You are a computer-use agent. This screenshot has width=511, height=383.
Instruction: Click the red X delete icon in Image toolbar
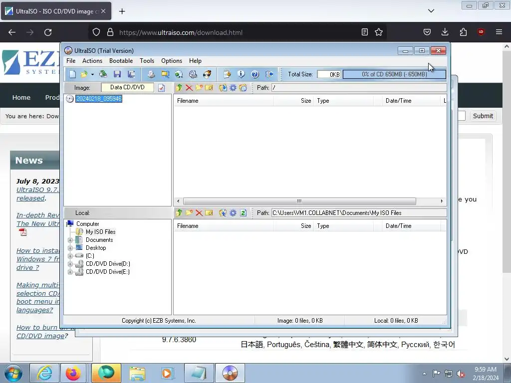pos(189,88)
